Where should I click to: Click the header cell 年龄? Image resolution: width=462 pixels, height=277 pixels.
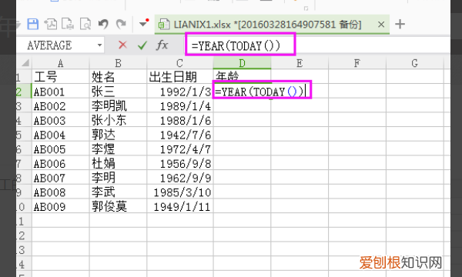point(242,75)
